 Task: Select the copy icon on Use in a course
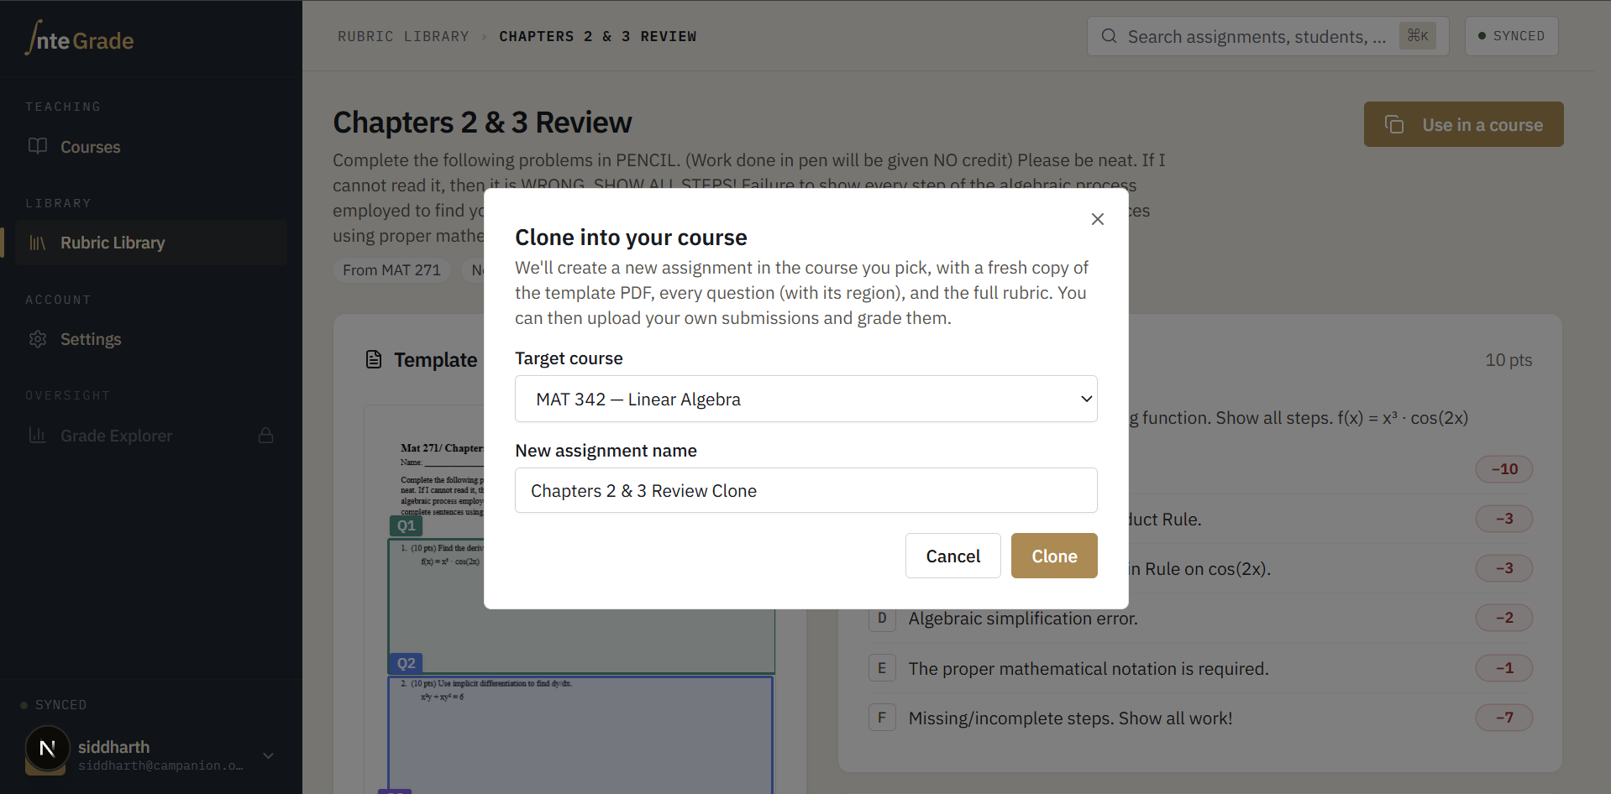tap(1394, 124)
